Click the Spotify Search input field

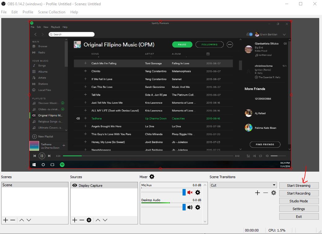(72, 34)
